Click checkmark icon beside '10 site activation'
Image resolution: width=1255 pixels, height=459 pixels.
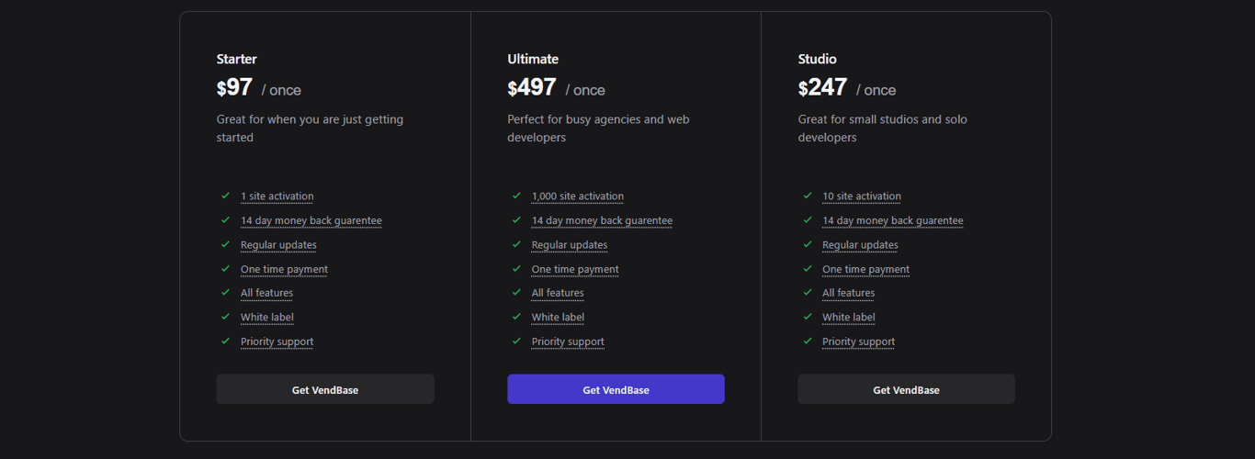pos(808,196)
